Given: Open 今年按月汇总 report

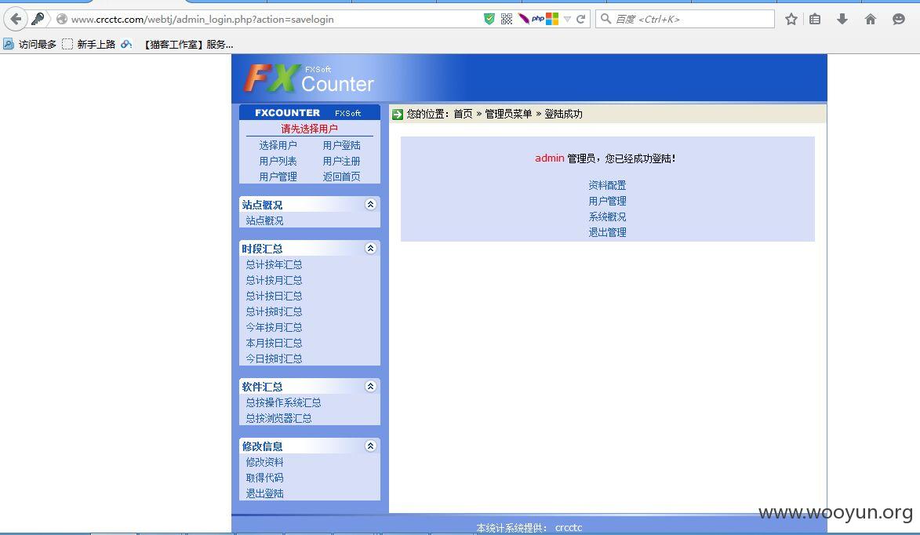Looking at the screenshot, I should [x=274, y=327].
